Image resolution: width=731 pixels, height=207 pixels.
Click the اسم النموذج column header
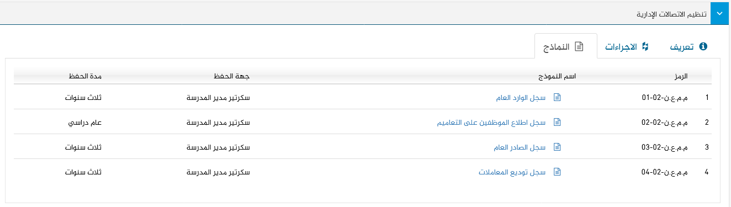557,76
